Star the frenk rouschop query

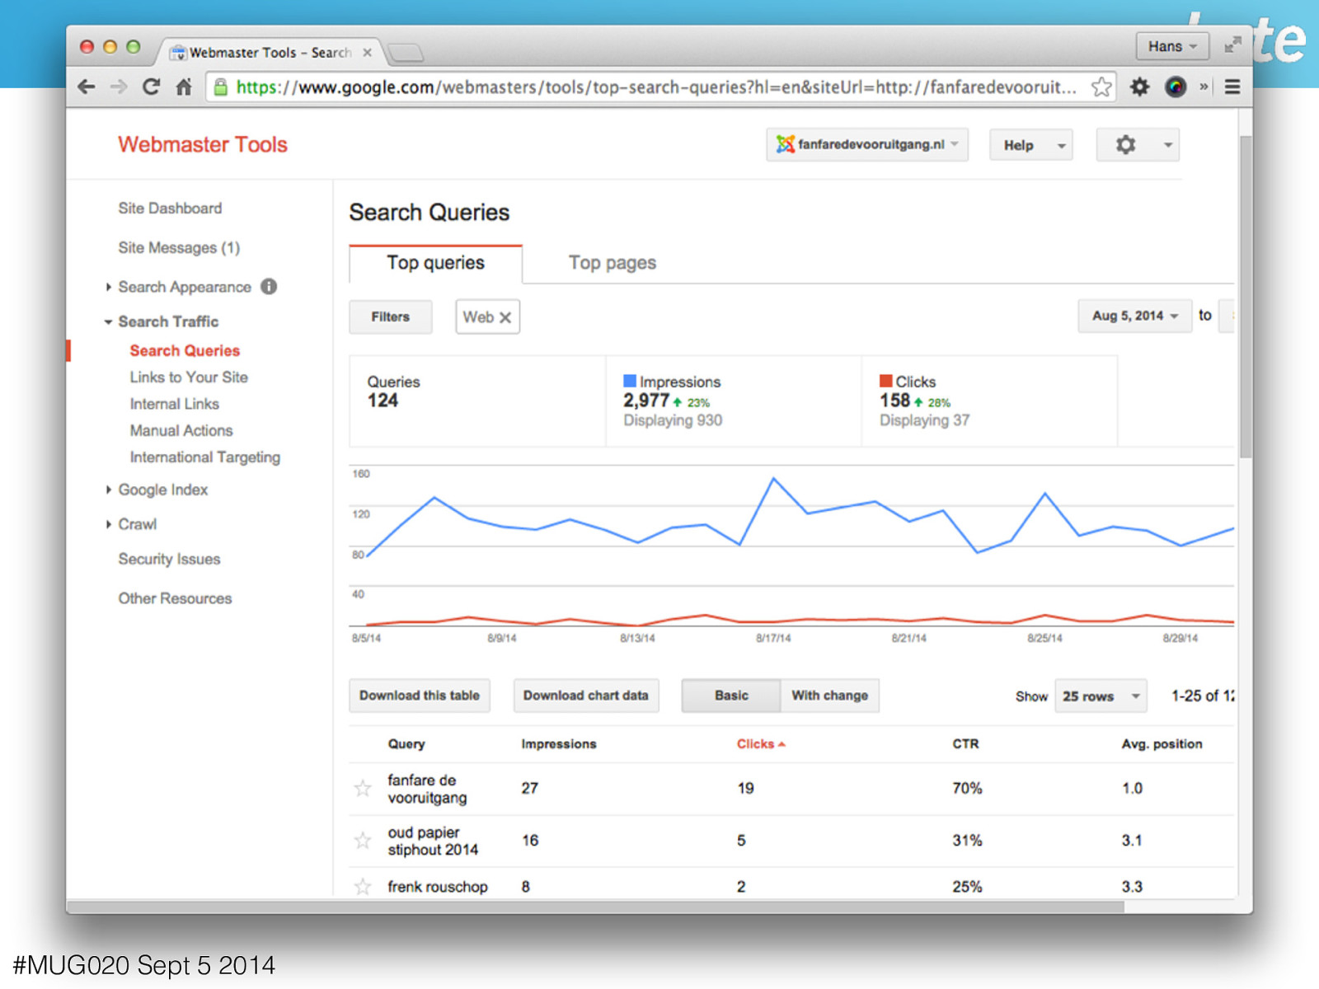(363, 887)
